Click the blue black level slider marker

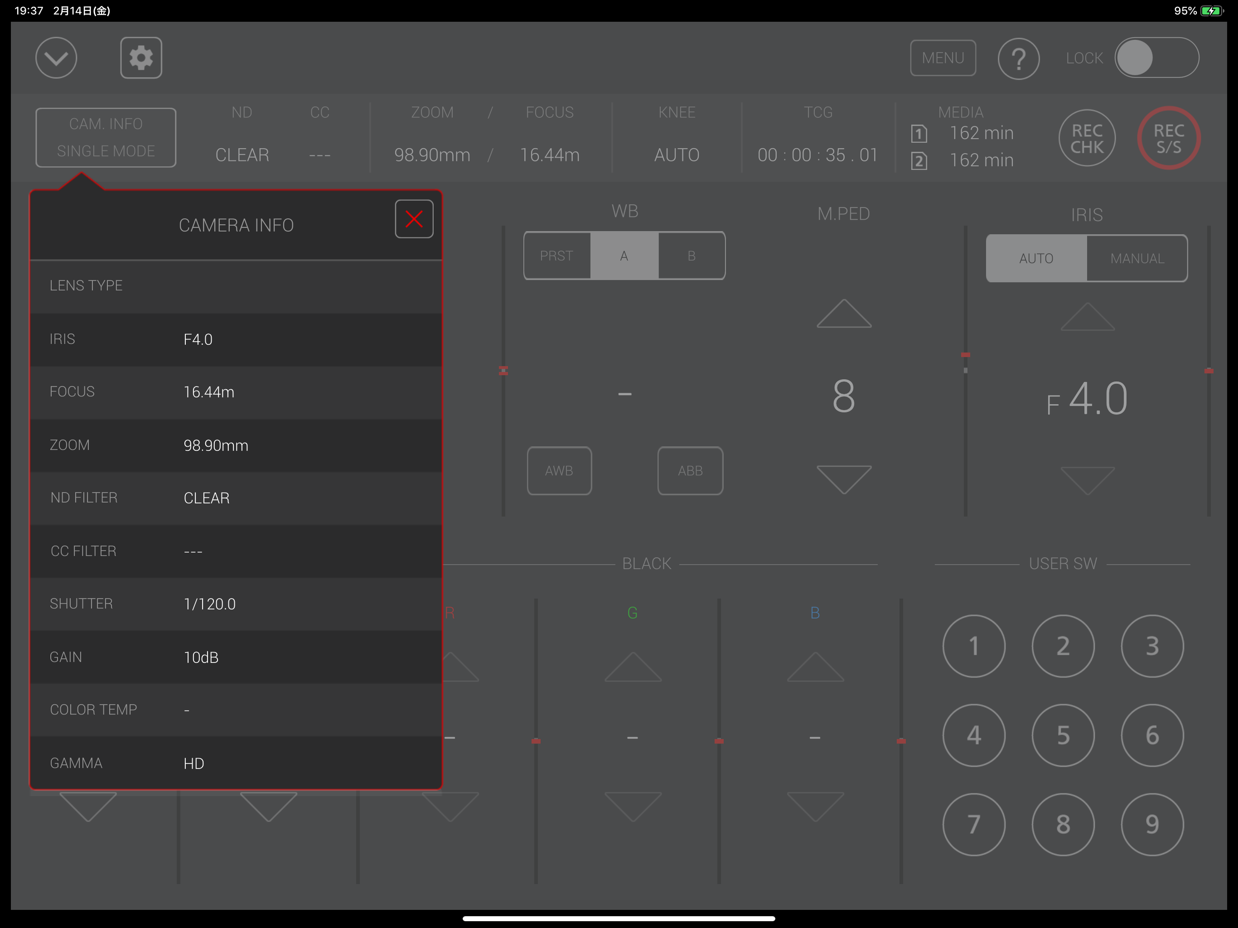901,741
